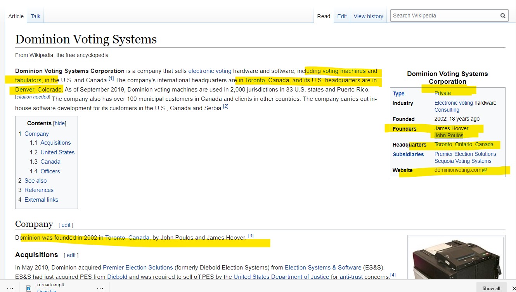Open the Election Systems & Software link
This screenshot has width=516, height=292.
click(x=323, y=268)
